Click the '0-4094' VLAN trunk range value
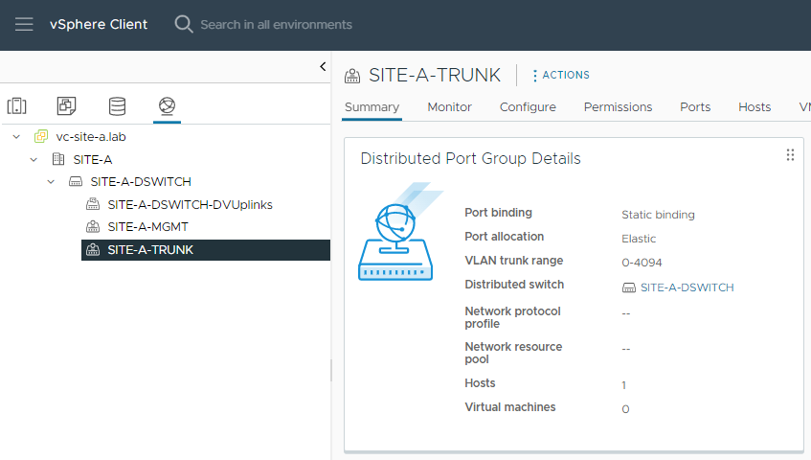The image size is (811, 460). tap(642, 263)
